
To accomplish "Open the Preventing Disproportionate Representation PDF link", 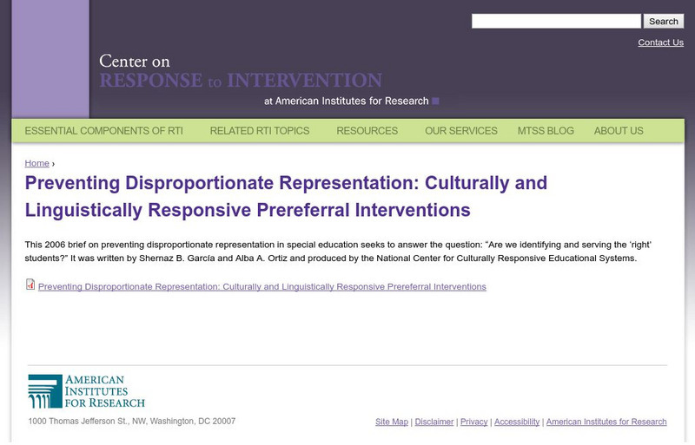I will point(262,286).
